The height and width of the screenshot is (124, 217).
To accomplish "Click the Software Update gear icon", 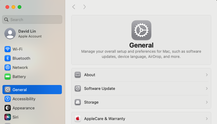I will pyautogui.click(x=78, y=88).
